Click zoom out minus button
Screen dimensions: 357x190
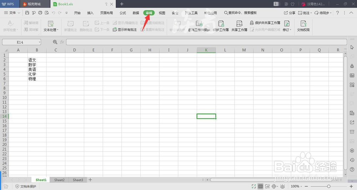coord(306,186)
